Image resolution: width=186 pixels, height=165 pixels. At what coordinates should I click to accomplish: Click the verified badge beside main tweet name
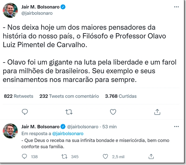tap(63, 7)
